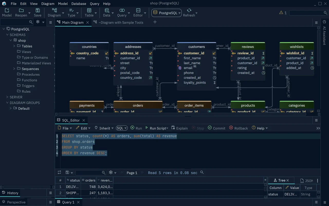Image resolution: width=329 pixels, height=206 pixels.
Task: Open the SQL dialect dropdown in the editor toolbar
Action: (122, 128)
